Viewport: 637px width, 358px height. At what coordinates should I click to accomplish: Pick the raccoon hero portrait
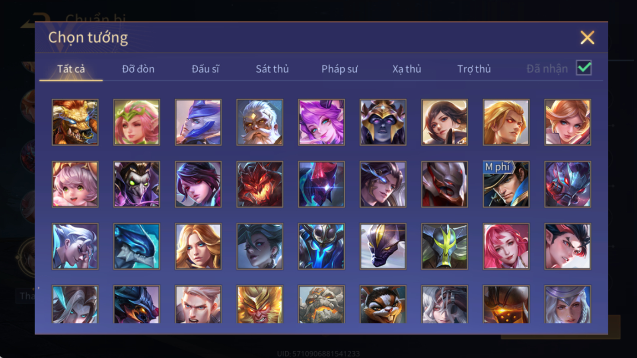pos(383,304)
